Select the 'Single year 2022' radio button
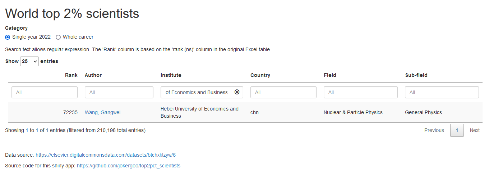 tap(8, 37)
